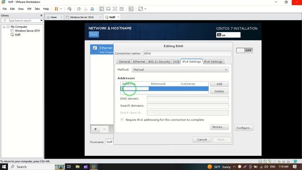Open the IPv6 Settings tab
This screenshot has height=170, width=302.
click(213, 62)
